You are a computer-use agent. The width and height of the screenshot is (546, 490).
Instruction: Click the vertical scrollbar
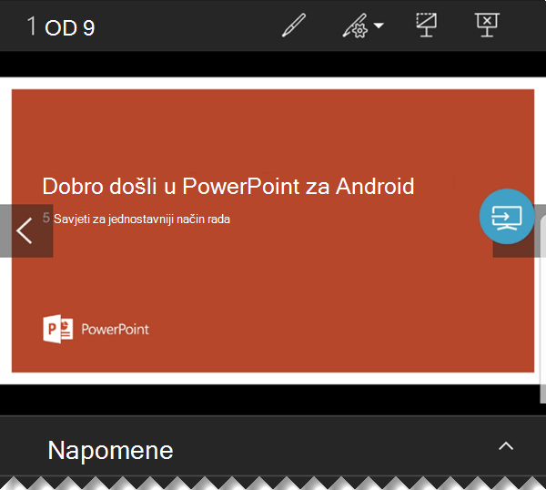(543, 309)
